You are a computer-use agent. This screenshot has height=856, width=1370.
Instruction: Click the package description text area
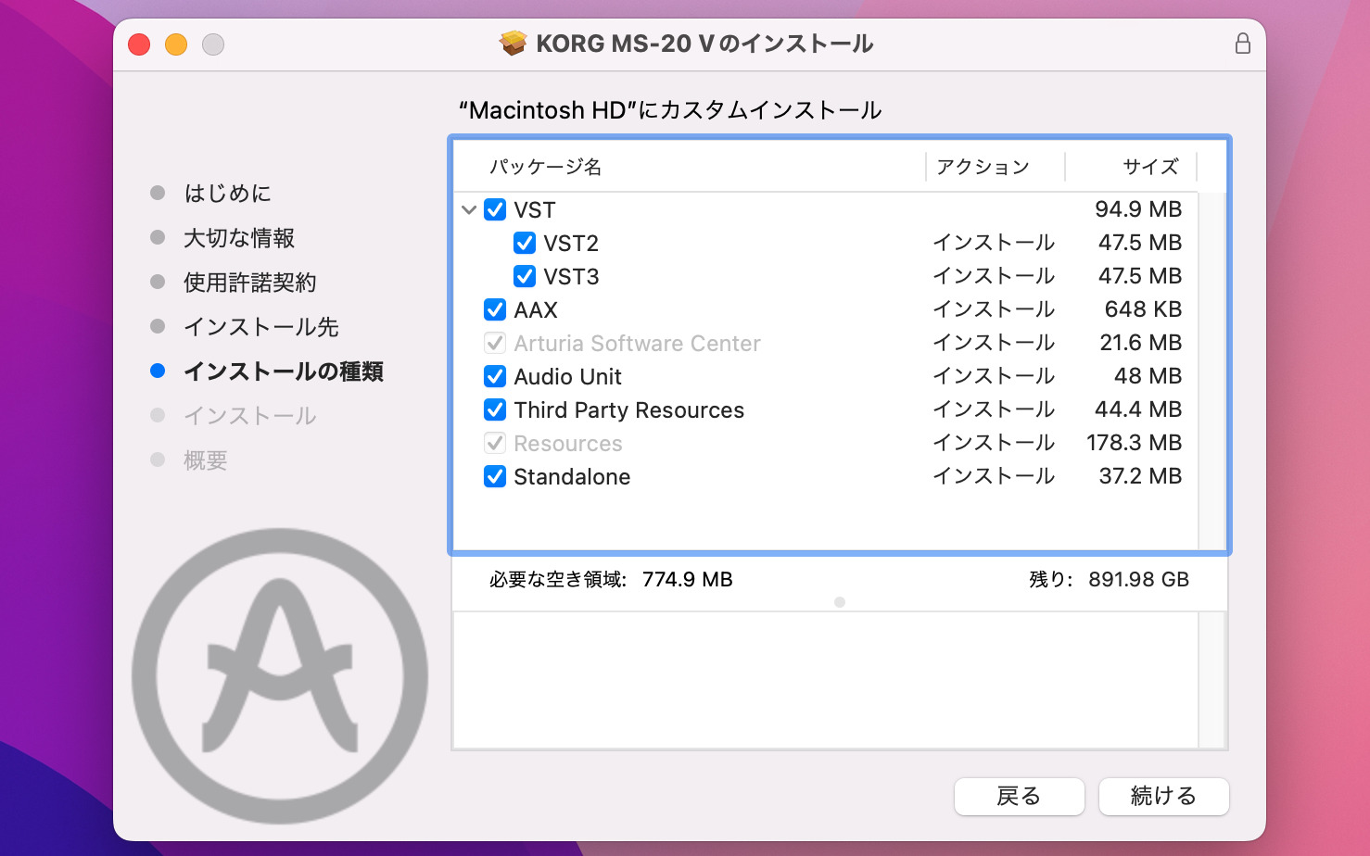(x=825, y=680)
